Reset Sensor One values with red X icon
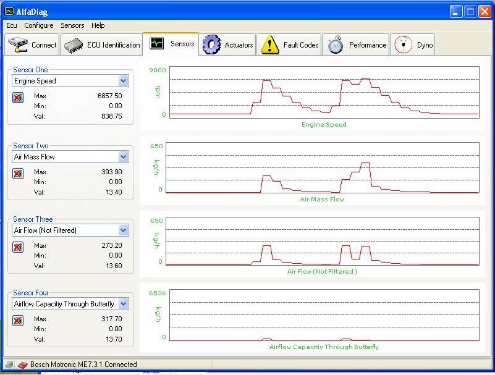This screenshot has height=375, width=495. (x=18, y=98)
